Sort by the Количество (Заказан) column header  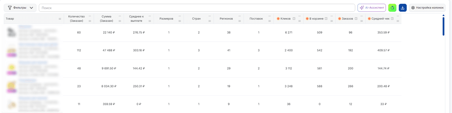76,18
